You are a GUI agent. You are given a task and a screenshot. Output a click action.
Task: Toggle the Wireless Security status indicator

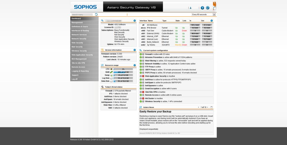coord(142,102)
